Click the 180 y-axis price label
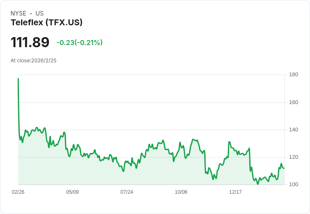 (294, 75)
